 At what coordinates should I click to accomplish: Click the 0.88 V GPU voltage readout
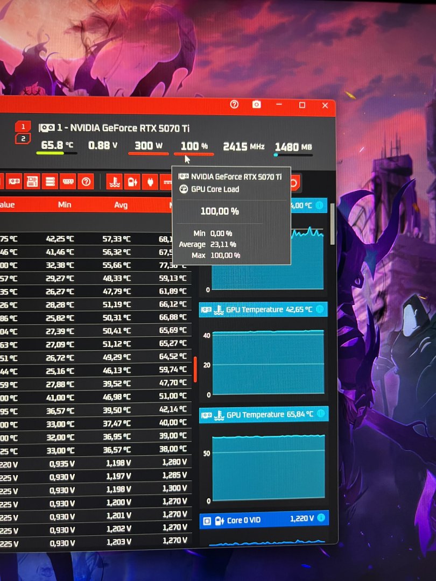pyautogui.click(x=103, y=145)
